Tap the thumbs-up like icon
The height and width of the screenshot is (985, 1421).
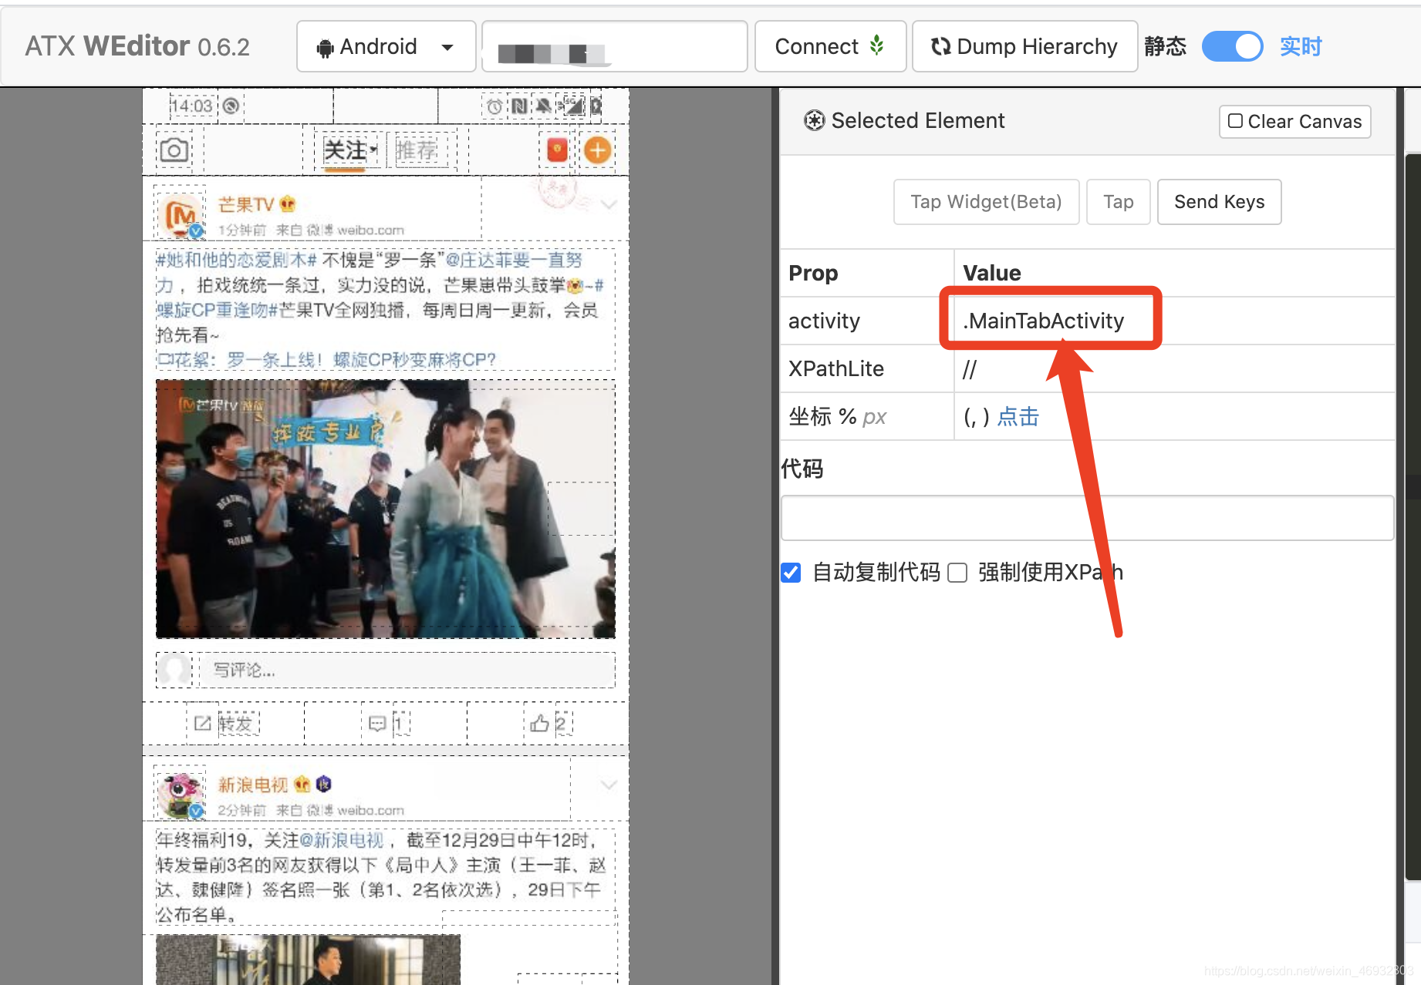coord(539,723)
